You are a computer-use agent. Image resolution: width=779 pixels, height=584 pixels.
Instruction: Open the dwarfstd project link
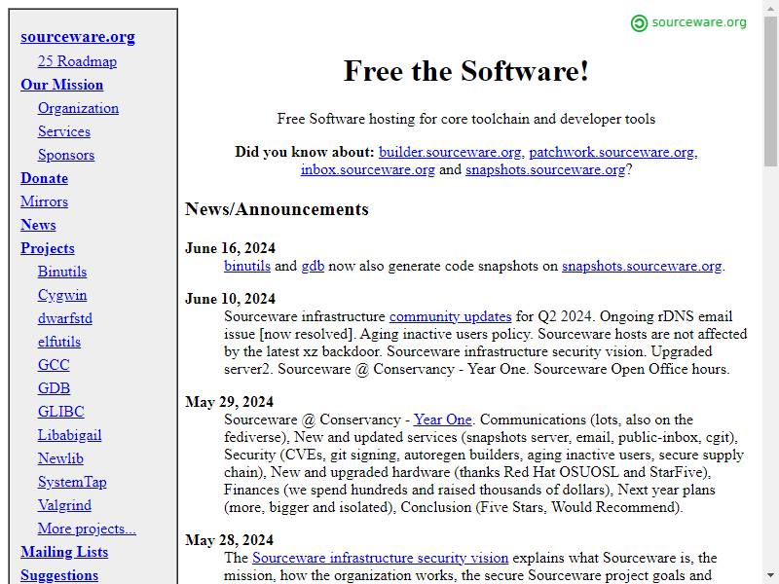(65, 318)
